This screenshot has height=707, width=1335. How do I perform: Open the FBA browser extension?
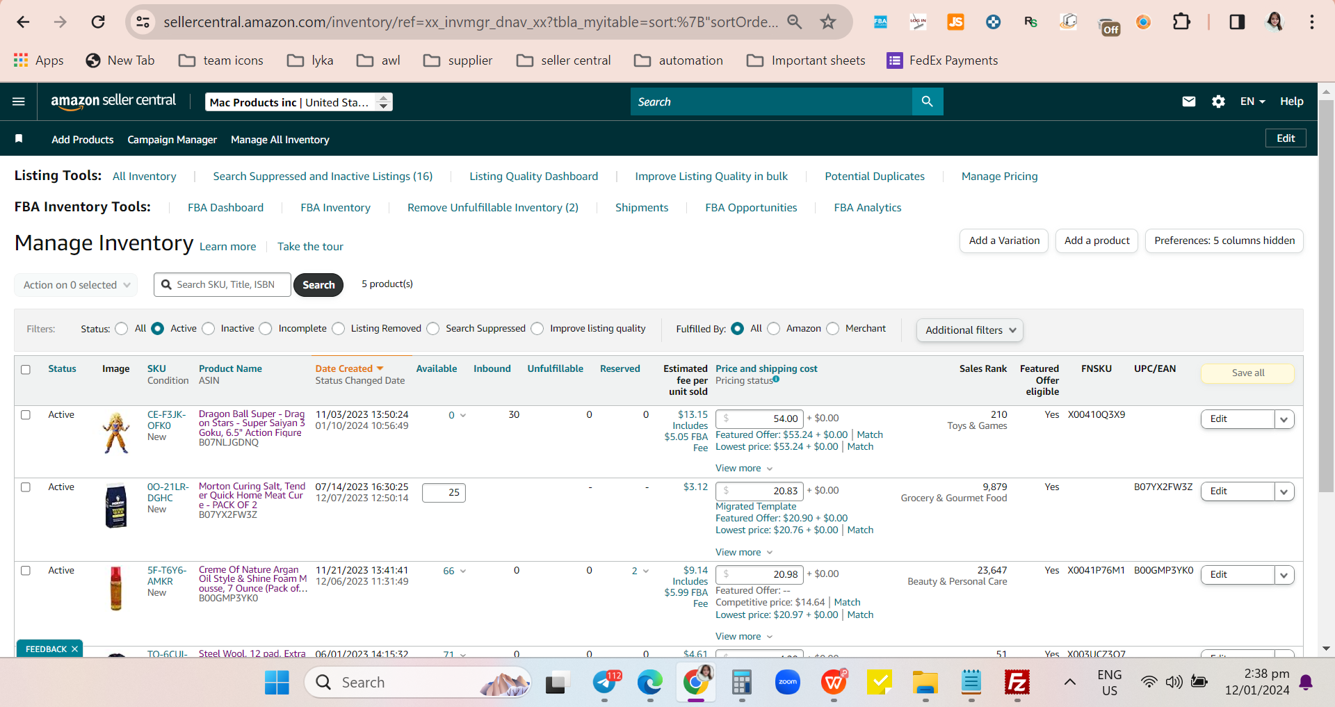coord(880,22)
